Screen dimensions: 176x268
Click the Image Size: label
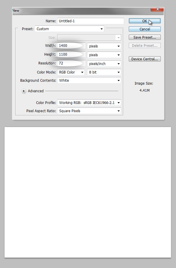tap(144, 83)
